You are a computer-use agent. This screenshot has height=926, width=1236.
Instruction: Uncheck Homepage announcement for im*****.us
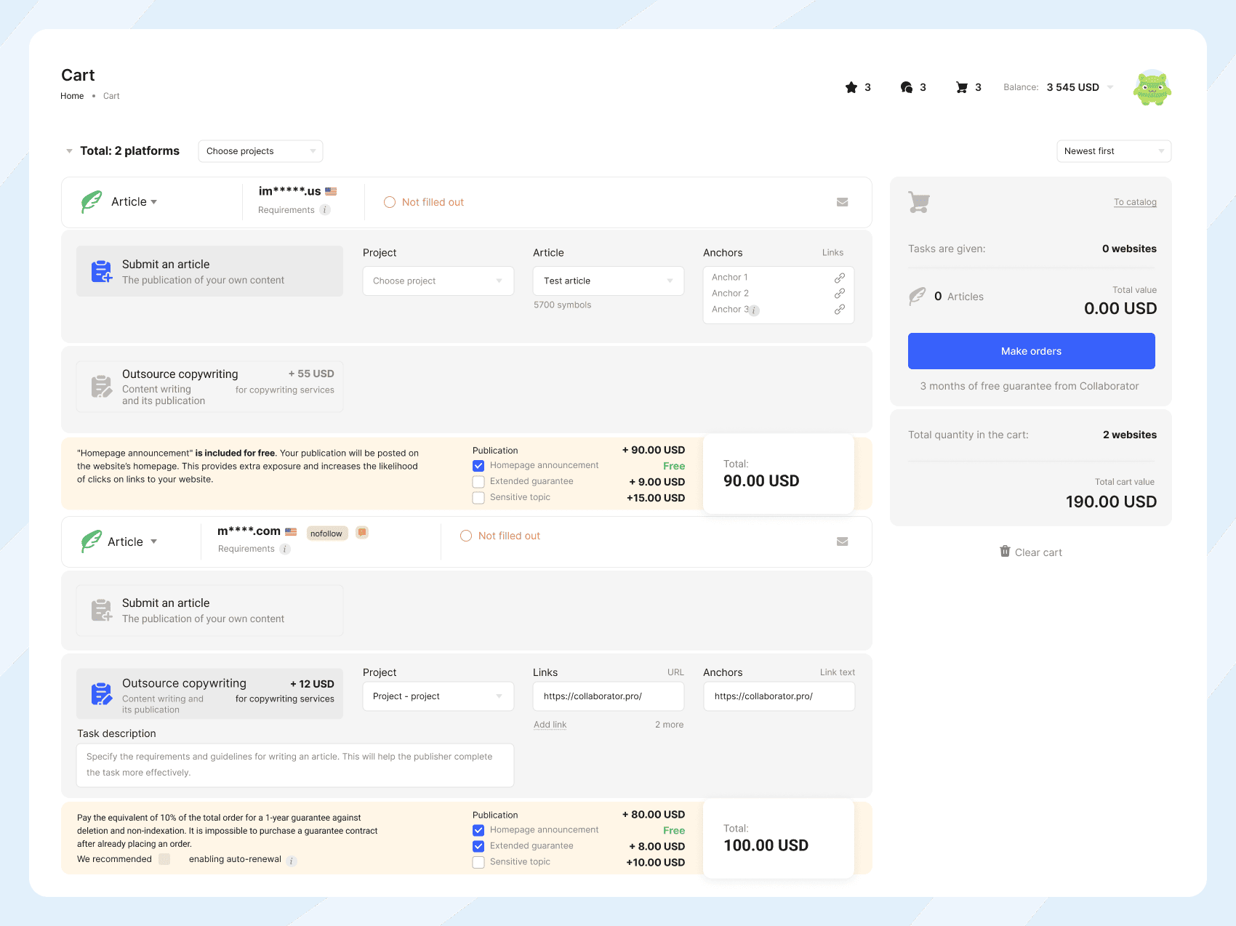pos(478,466)
